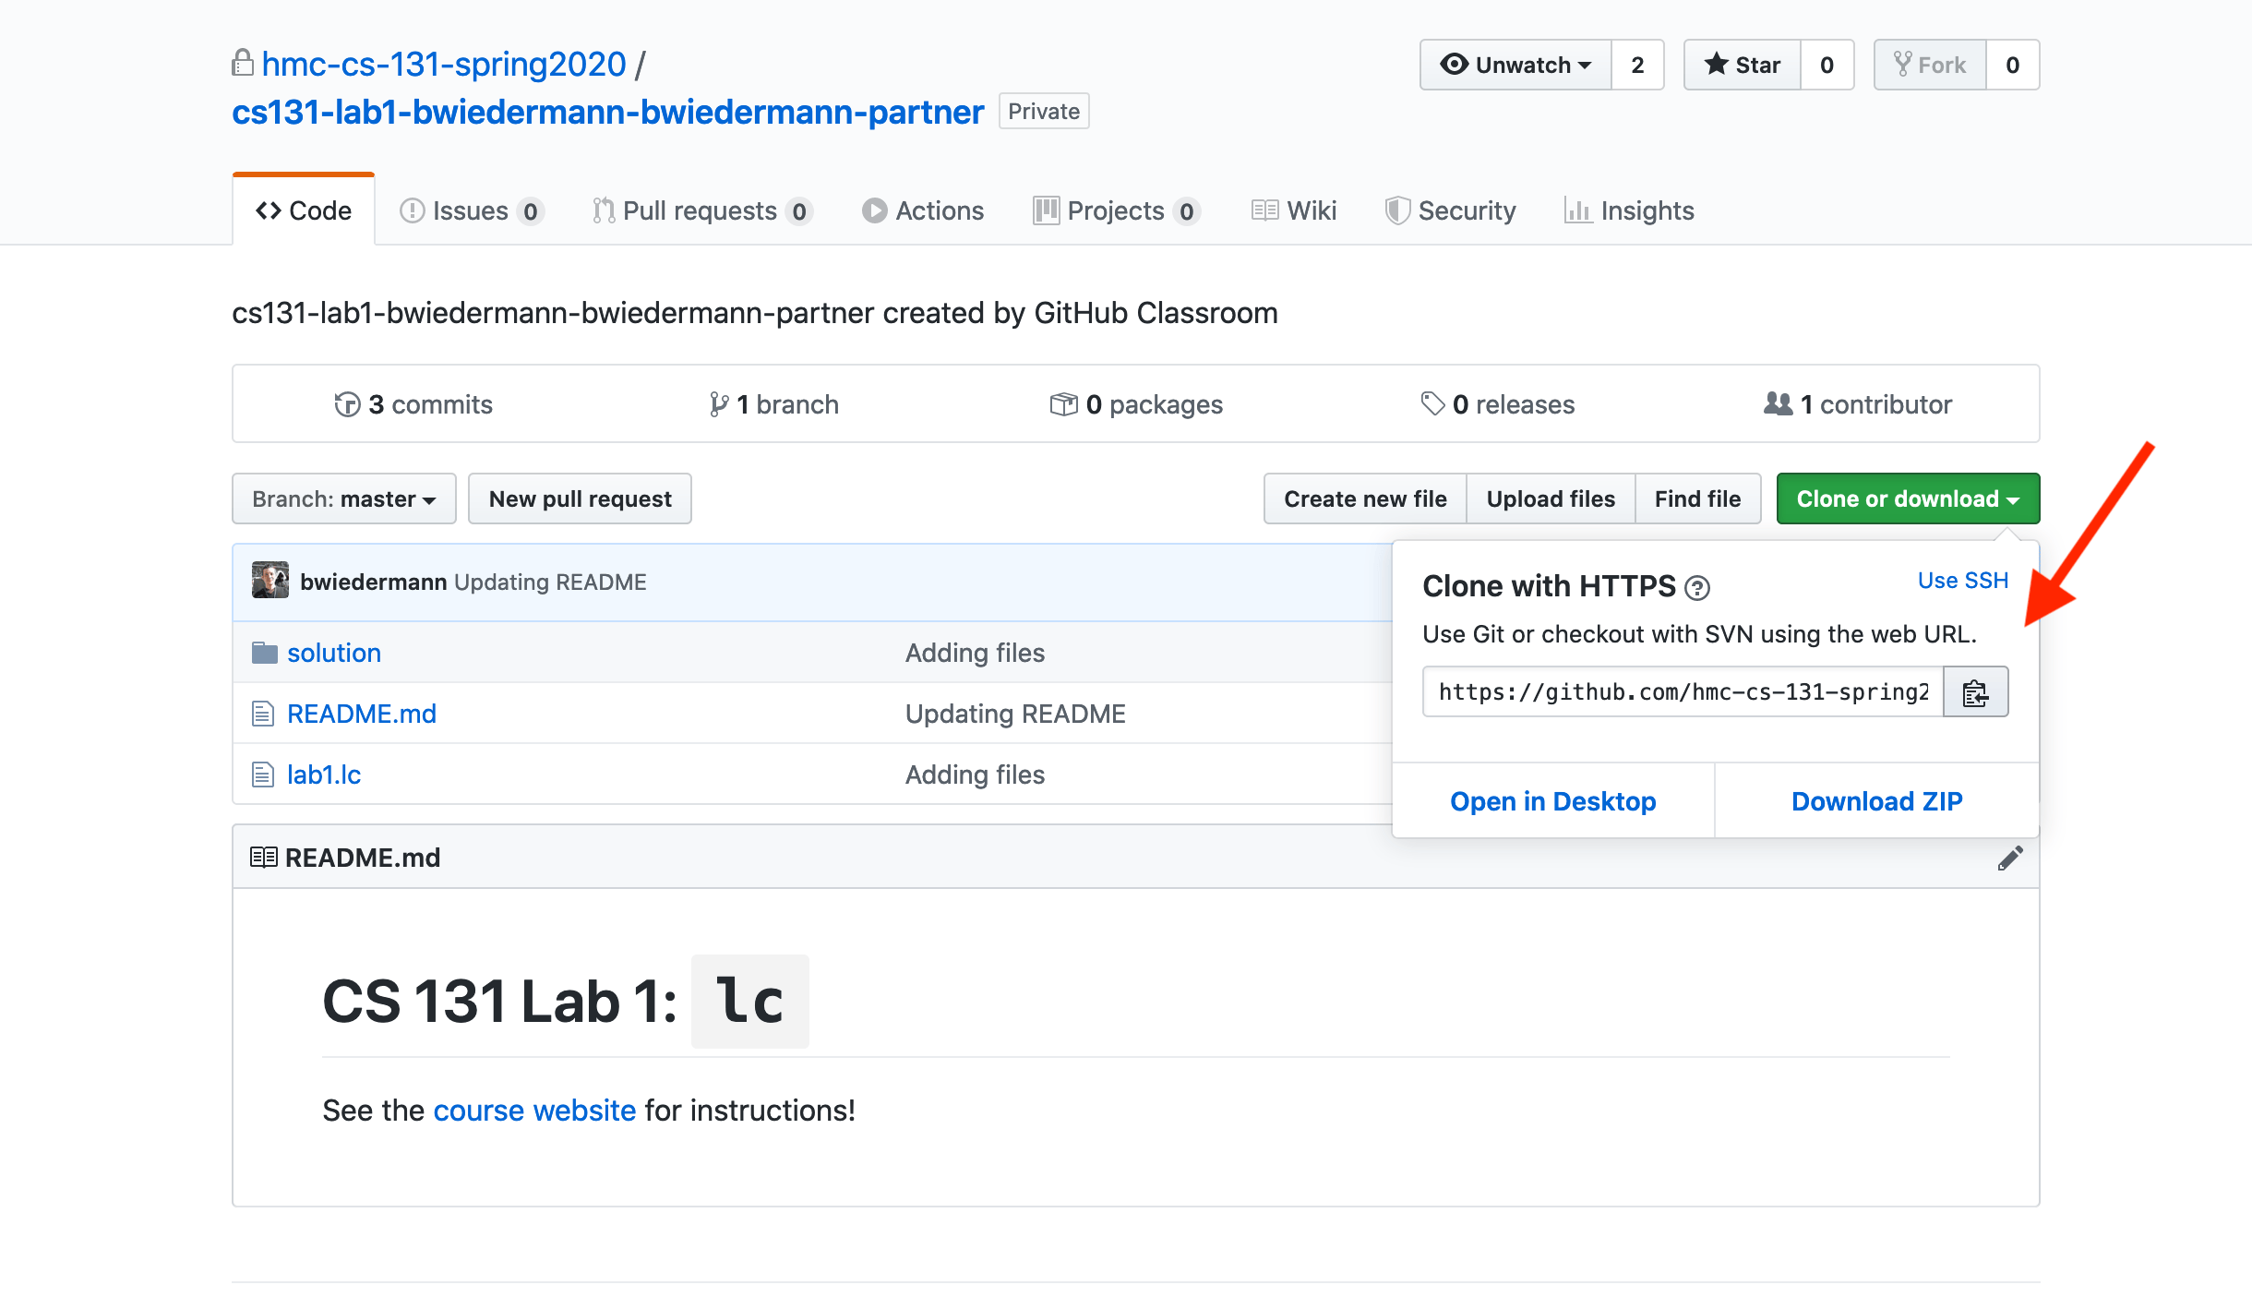The image size is (2252, 1309).
Task: Open the Projects tab
Action: pos(1116,210)
